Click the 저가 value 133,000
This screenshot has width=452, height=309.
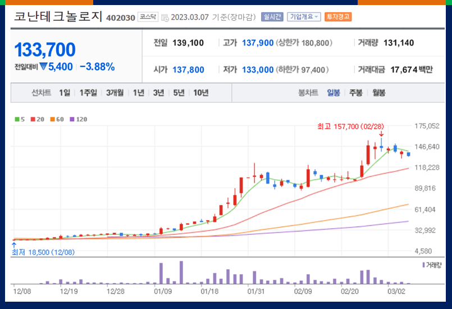[x=258, y=70]
